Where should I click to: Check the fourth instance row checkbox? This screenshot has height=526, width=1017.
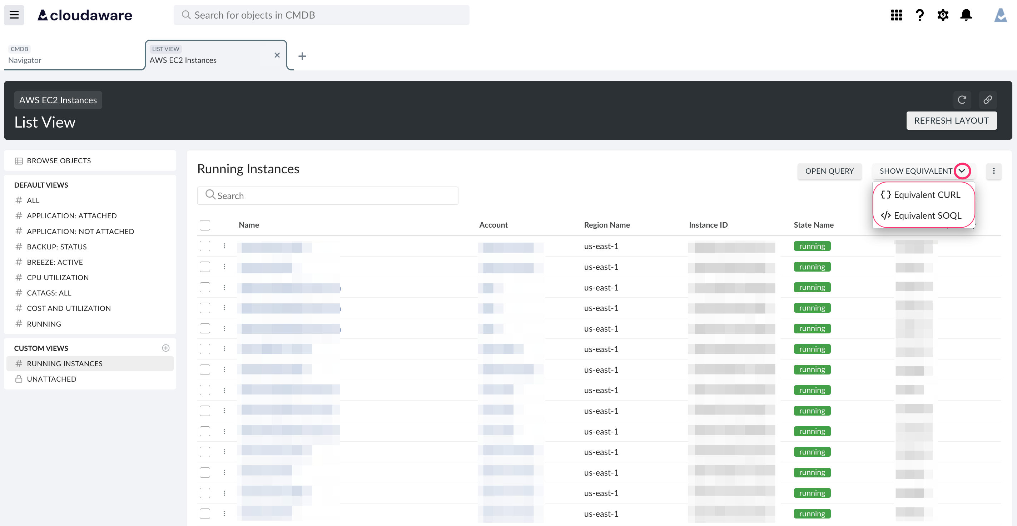[205, 308]
